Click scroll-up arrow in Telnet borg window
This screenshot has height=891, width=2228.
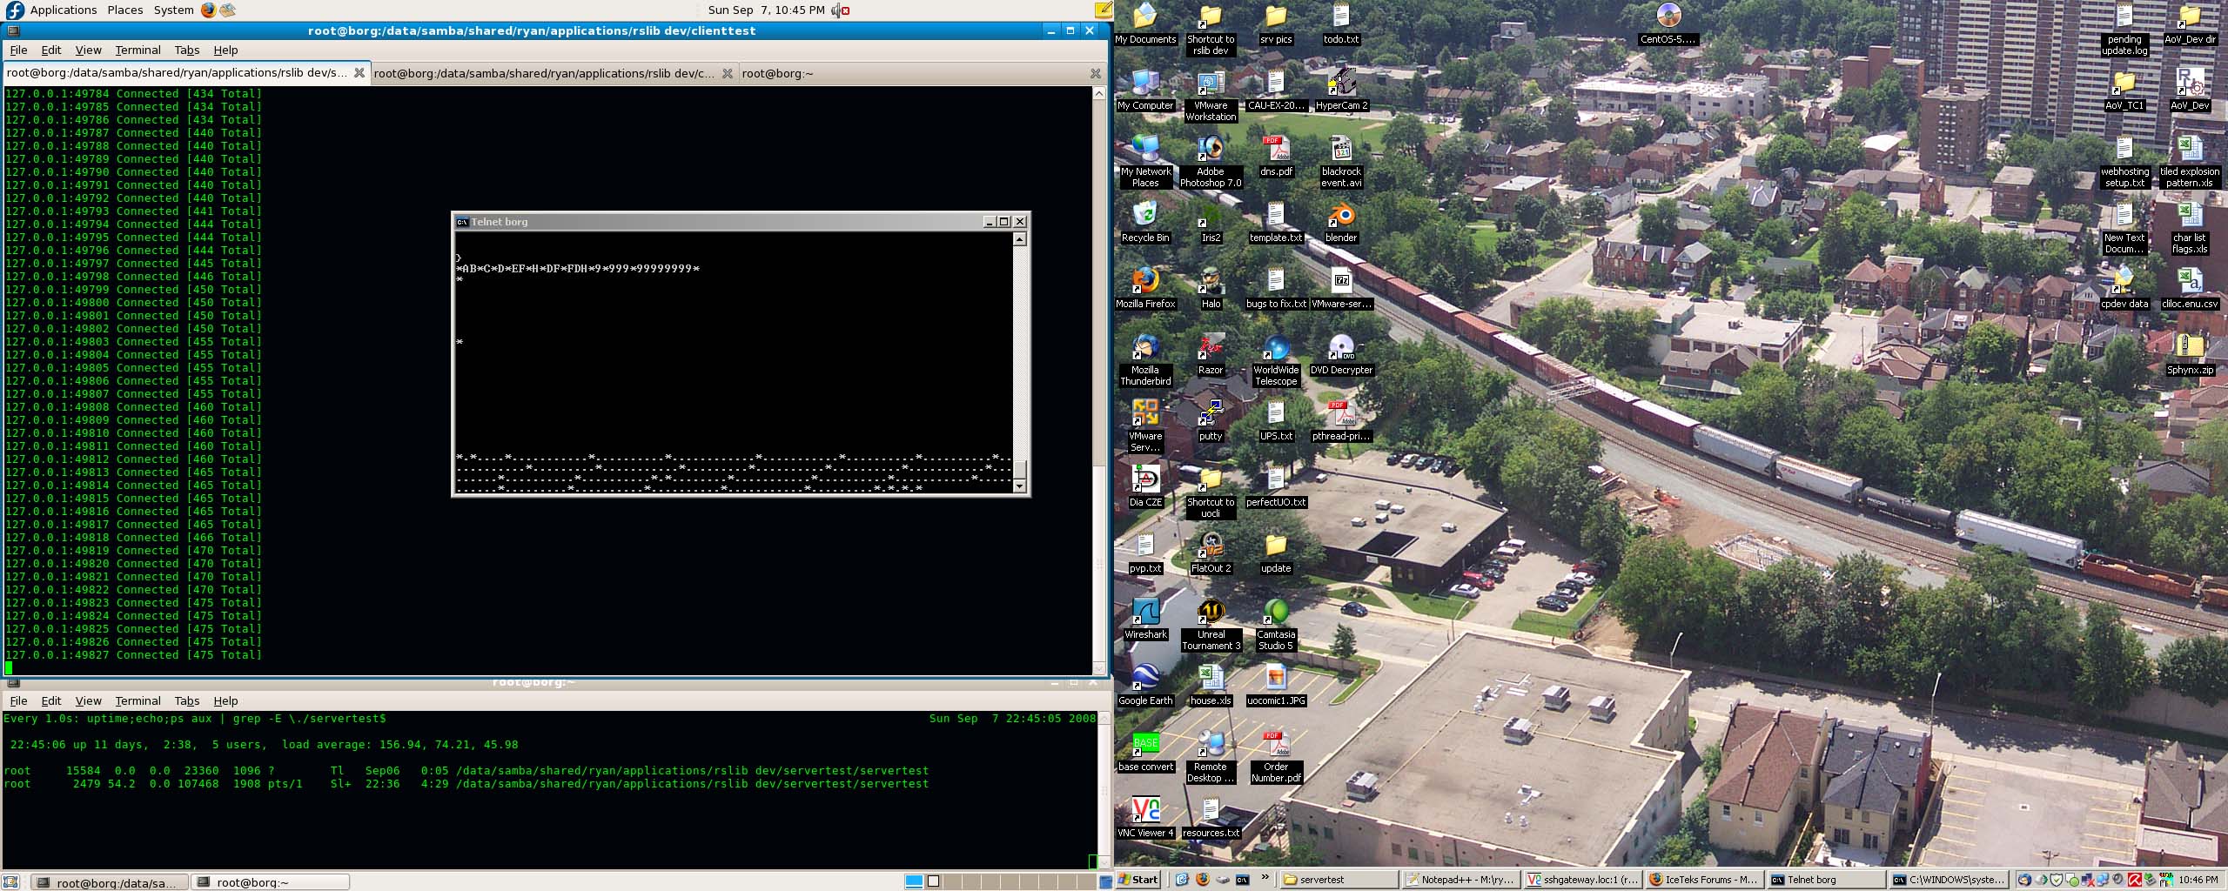(x=1020, y=238)
